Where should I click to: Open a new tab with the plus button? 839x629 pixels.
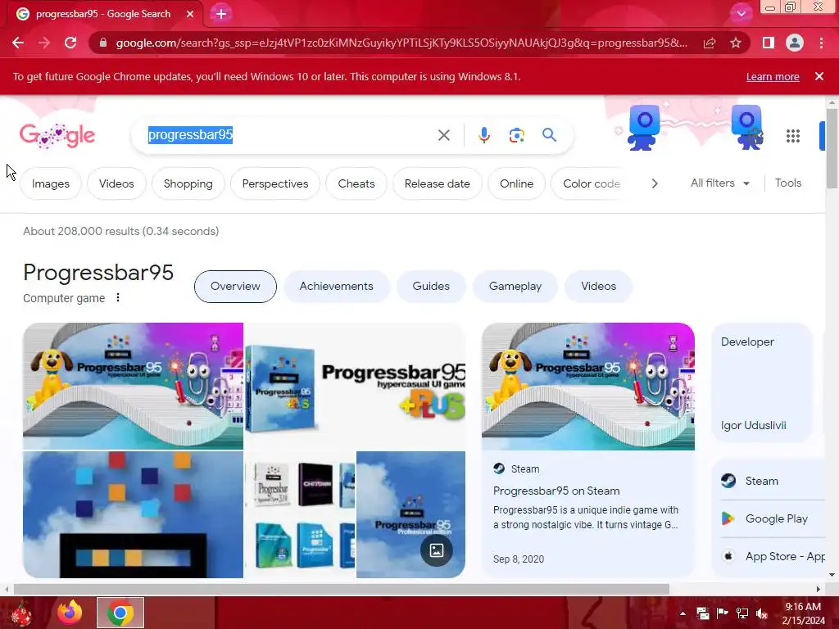coord(221,14)
